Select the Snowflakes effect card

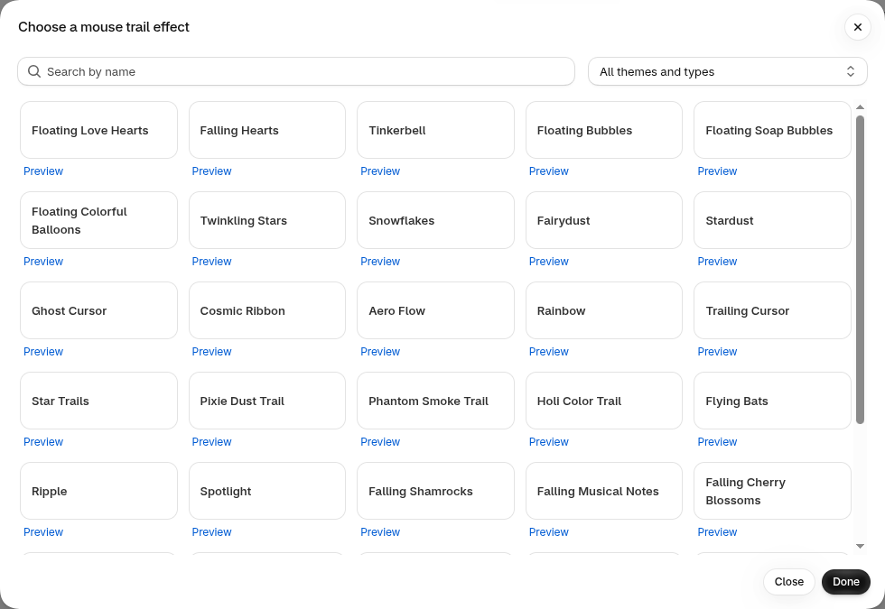[x=435, y=220]
